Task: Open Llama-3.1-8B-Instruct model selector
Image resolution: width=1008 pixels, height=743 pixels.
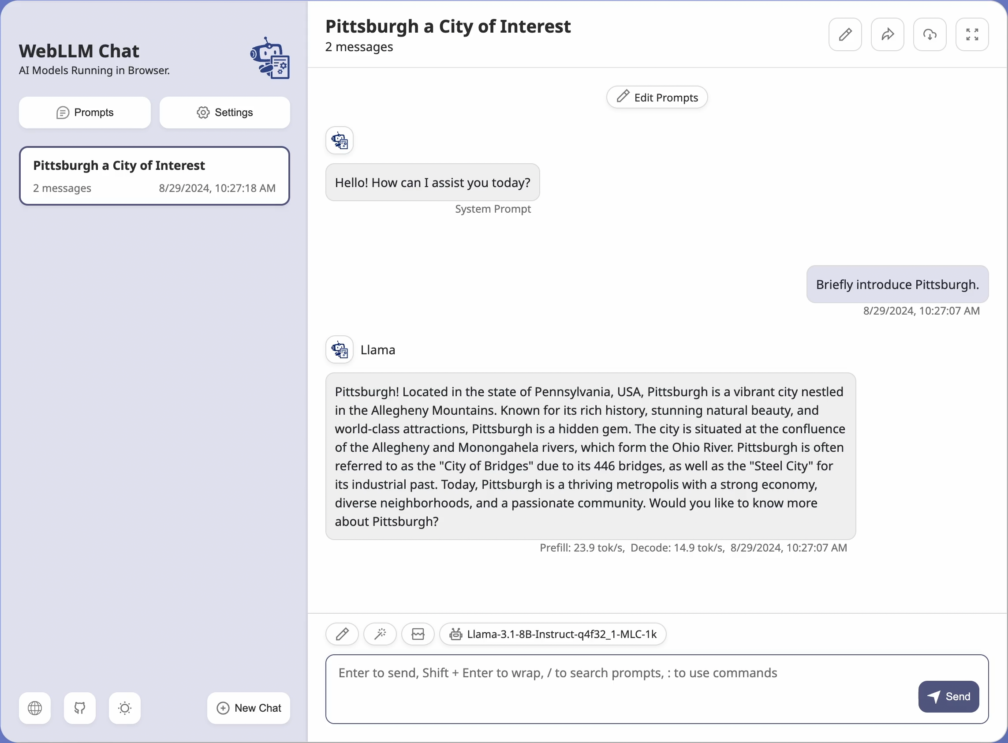Action: point(553,634)
